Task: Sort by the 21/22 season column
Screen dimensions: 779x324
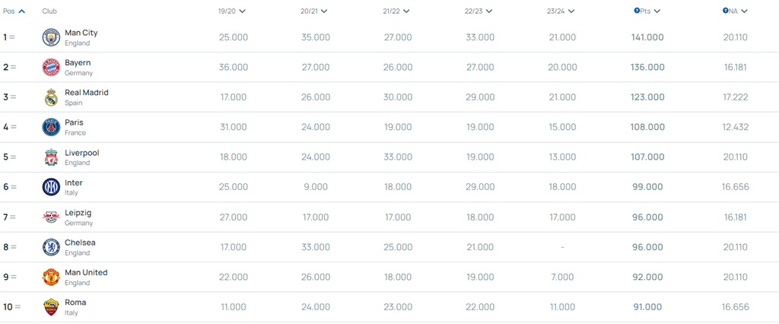Action: point(396,11)
